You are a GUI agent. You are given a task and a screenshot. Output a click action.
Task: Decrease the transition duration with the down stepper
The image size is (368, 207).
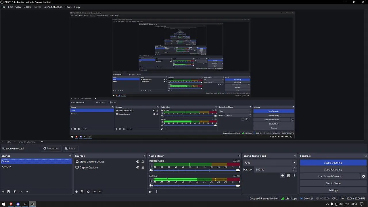point(294,171)
